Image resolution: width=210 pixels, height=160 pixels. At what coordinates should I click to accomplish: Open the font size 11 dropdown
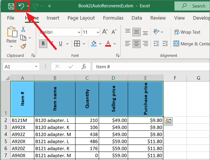coord(98,32)
